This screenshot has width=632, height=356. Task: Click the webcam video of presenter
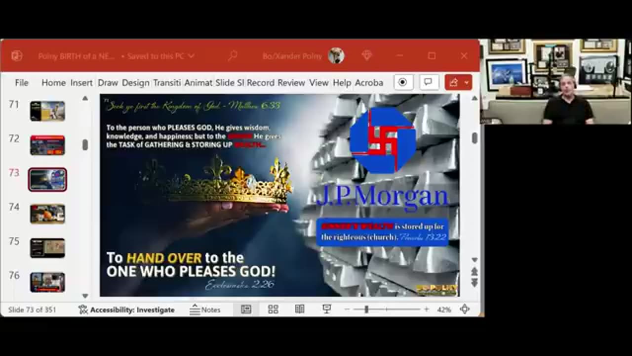tap(555, 82)
